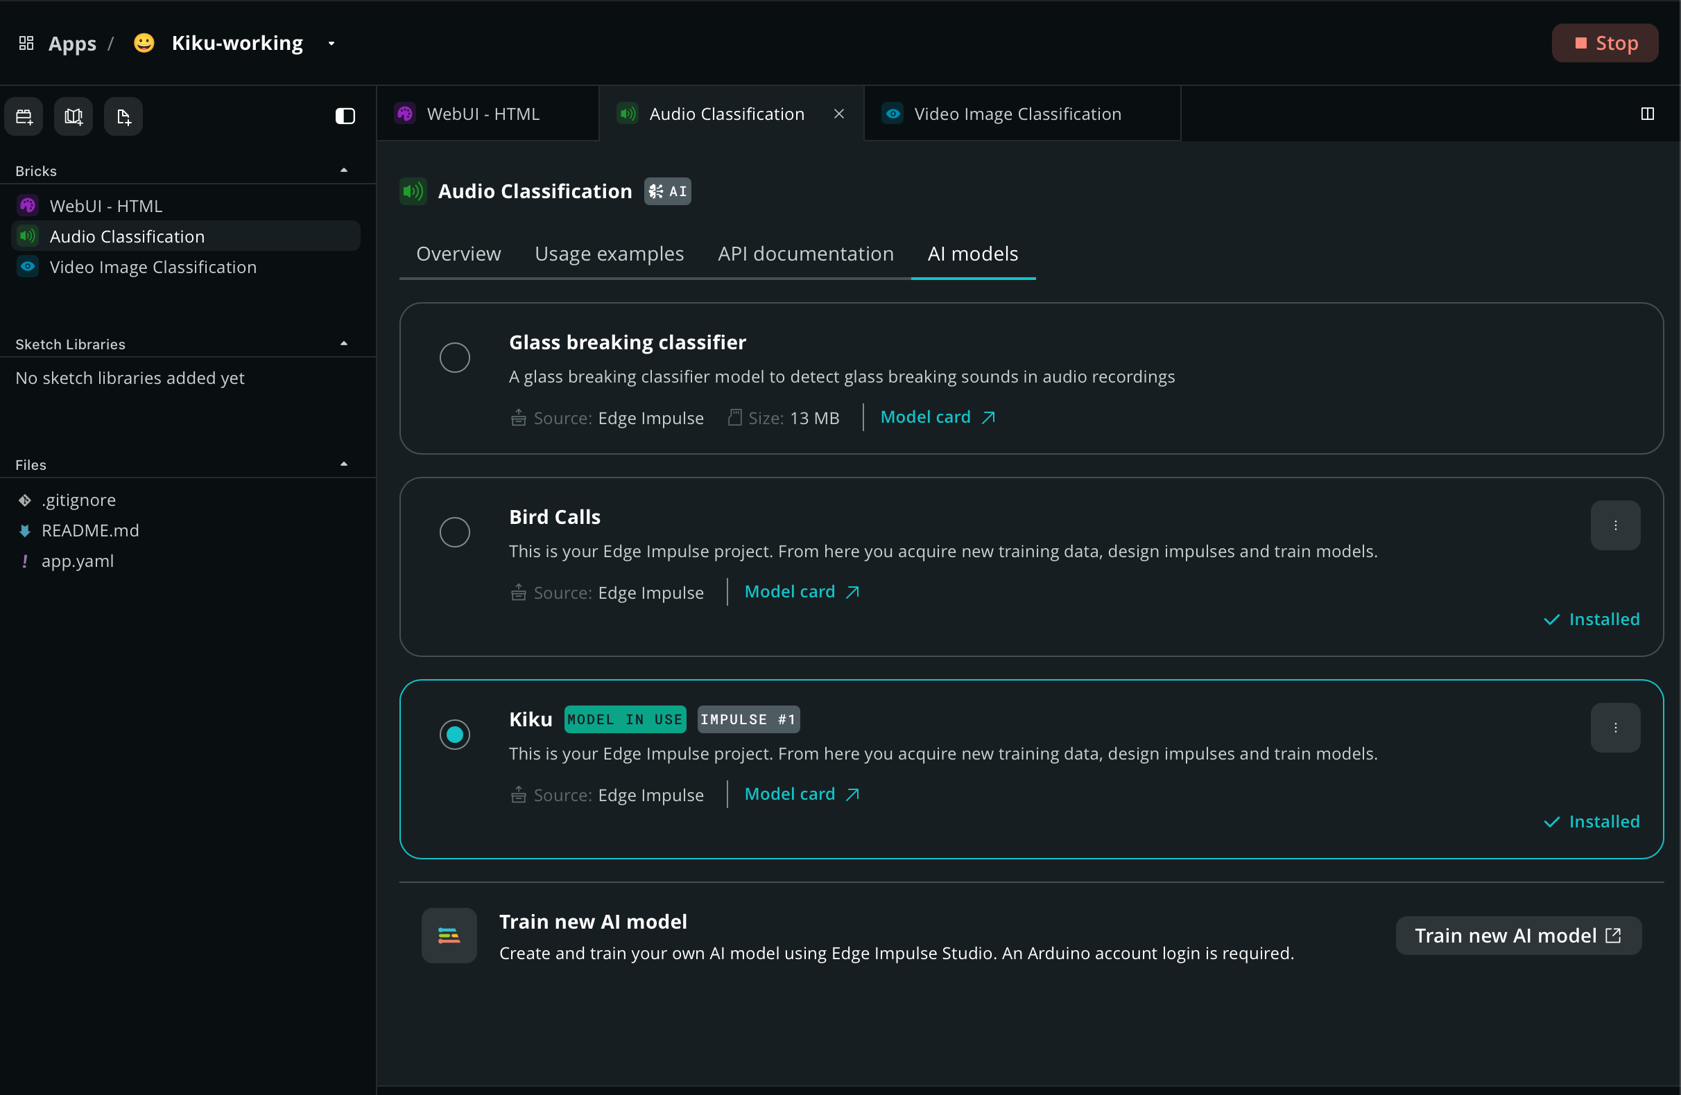1681x1095 pixels.
Task: Click the Edge Impulse studio icon
Action: (x=449, y=936)
